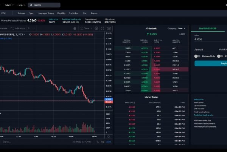The image size is (227, 152).
Task: Open the Fiat tab
Action: (x=84, y=13)
